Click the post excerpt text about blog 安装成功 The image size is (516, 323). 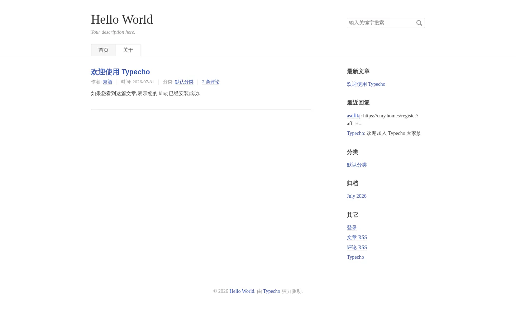tap(145, 94)
